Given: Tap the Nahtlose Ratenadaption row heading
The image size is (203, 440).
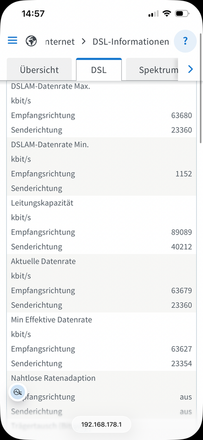Looking at the screenshot, I should pos(53,378).
